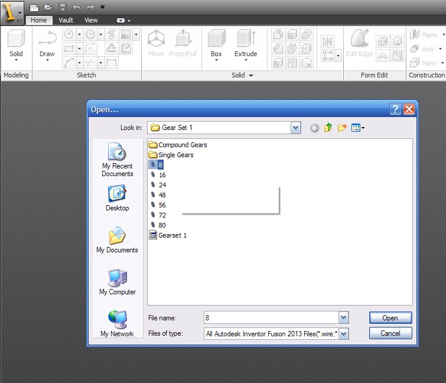This screenshot has height=383, width=446.
Task: Expand the File name dropdown arrow
Action: pos(343,317)
